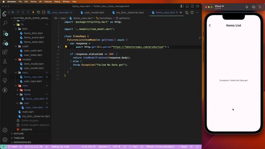Collapse the lib folder
The image size is (265, 149).
coord(14,24)
